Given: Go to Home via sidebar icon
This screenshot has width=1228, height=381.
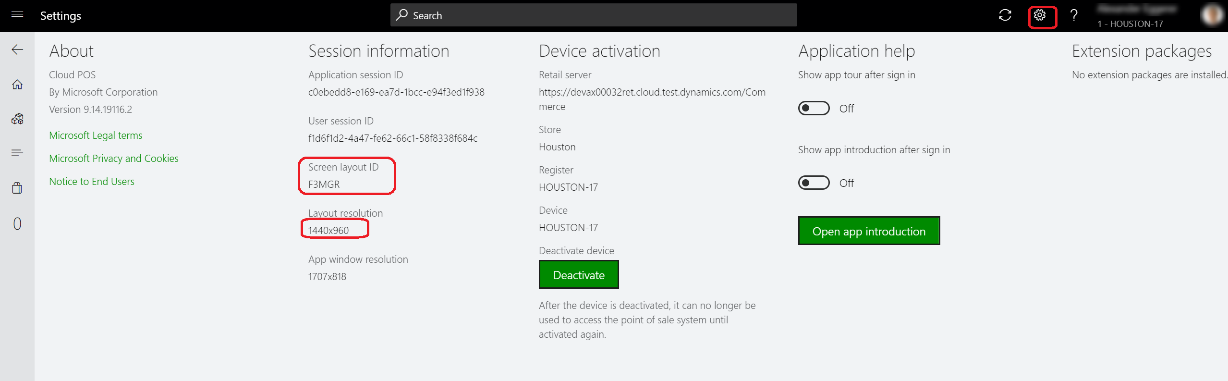Looking at the screenshot, I should point(17,85).
